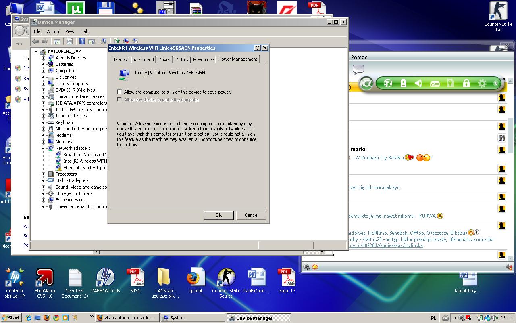Expand Display adapters tree node
Viewport: 516px width, 323px height.
click(43, 84)
